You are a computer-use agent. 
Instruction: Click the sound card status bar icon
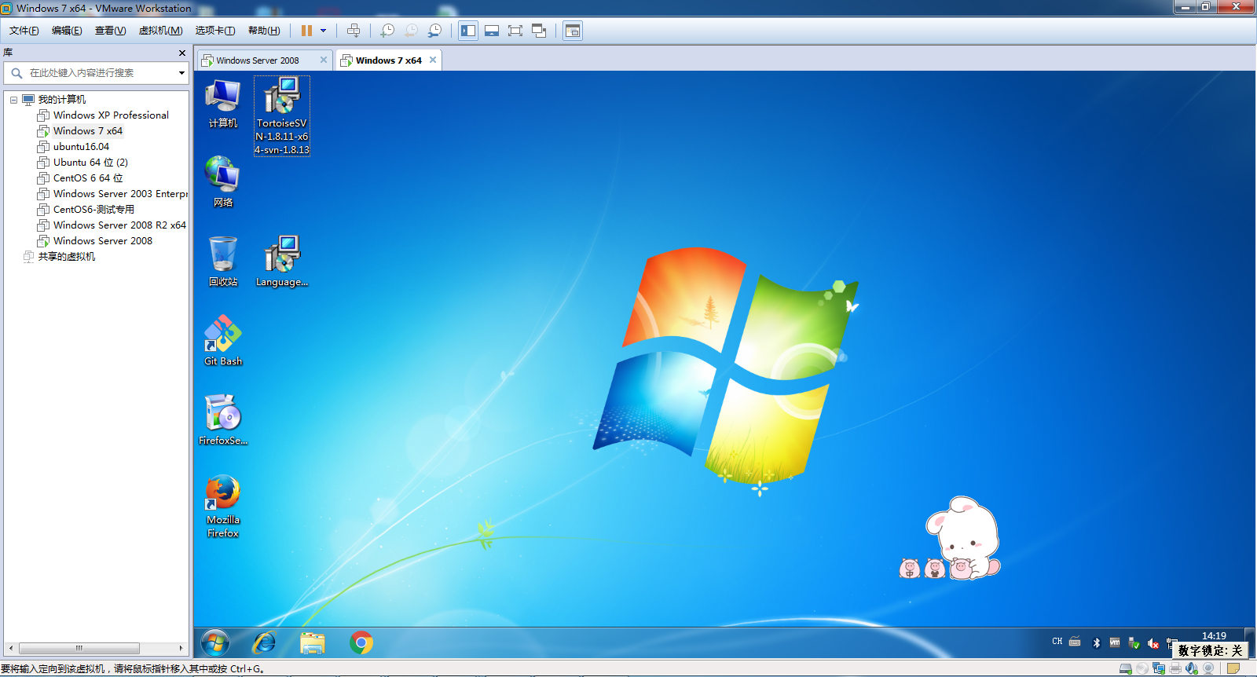coord(1192,668)
